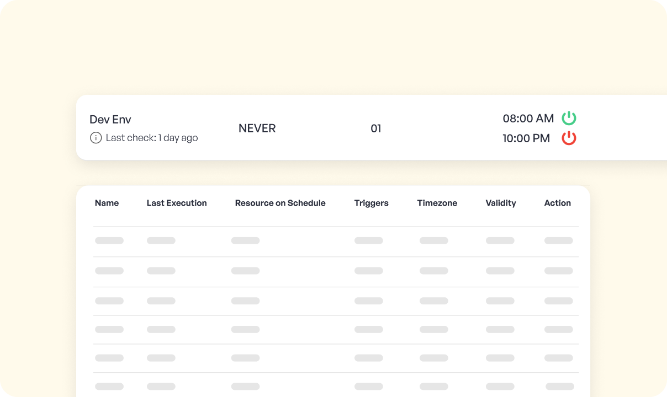The height and width of the screenshot is (397, 667).
Task: Sort by the Triggers column header
Action: pyautogui.click(x=371, y=203)
